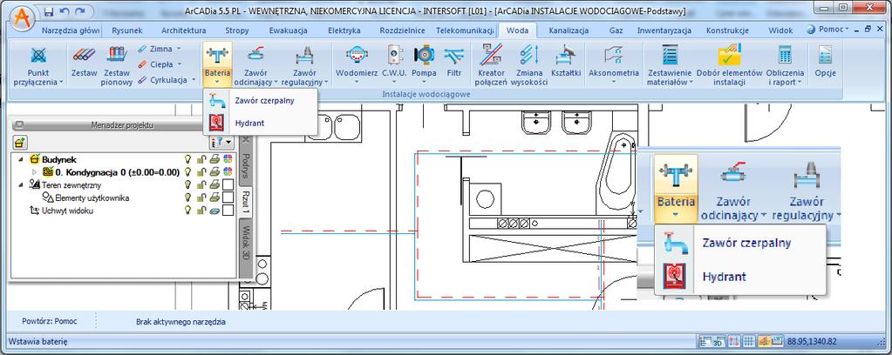Open color swatch on Kondygnacja 0 row

228,172
